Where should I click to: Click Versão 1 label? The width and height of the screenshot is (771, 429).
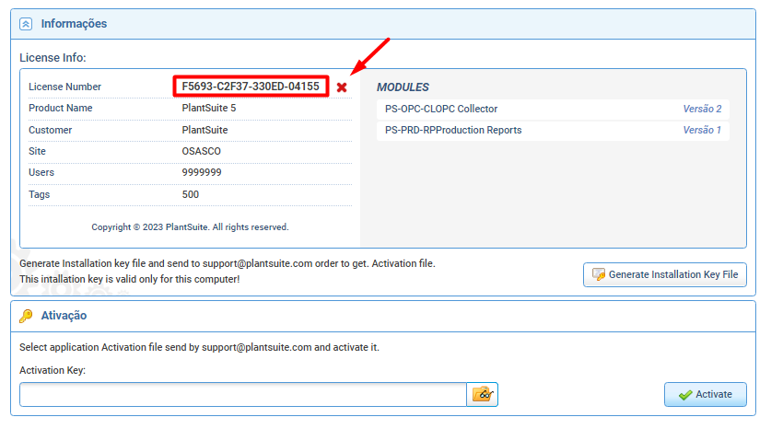click(702, 130)
